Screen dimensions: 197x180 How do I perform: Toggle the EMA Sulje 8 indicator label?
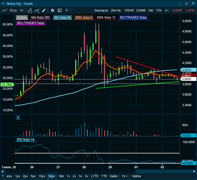(x=83, y=17)
